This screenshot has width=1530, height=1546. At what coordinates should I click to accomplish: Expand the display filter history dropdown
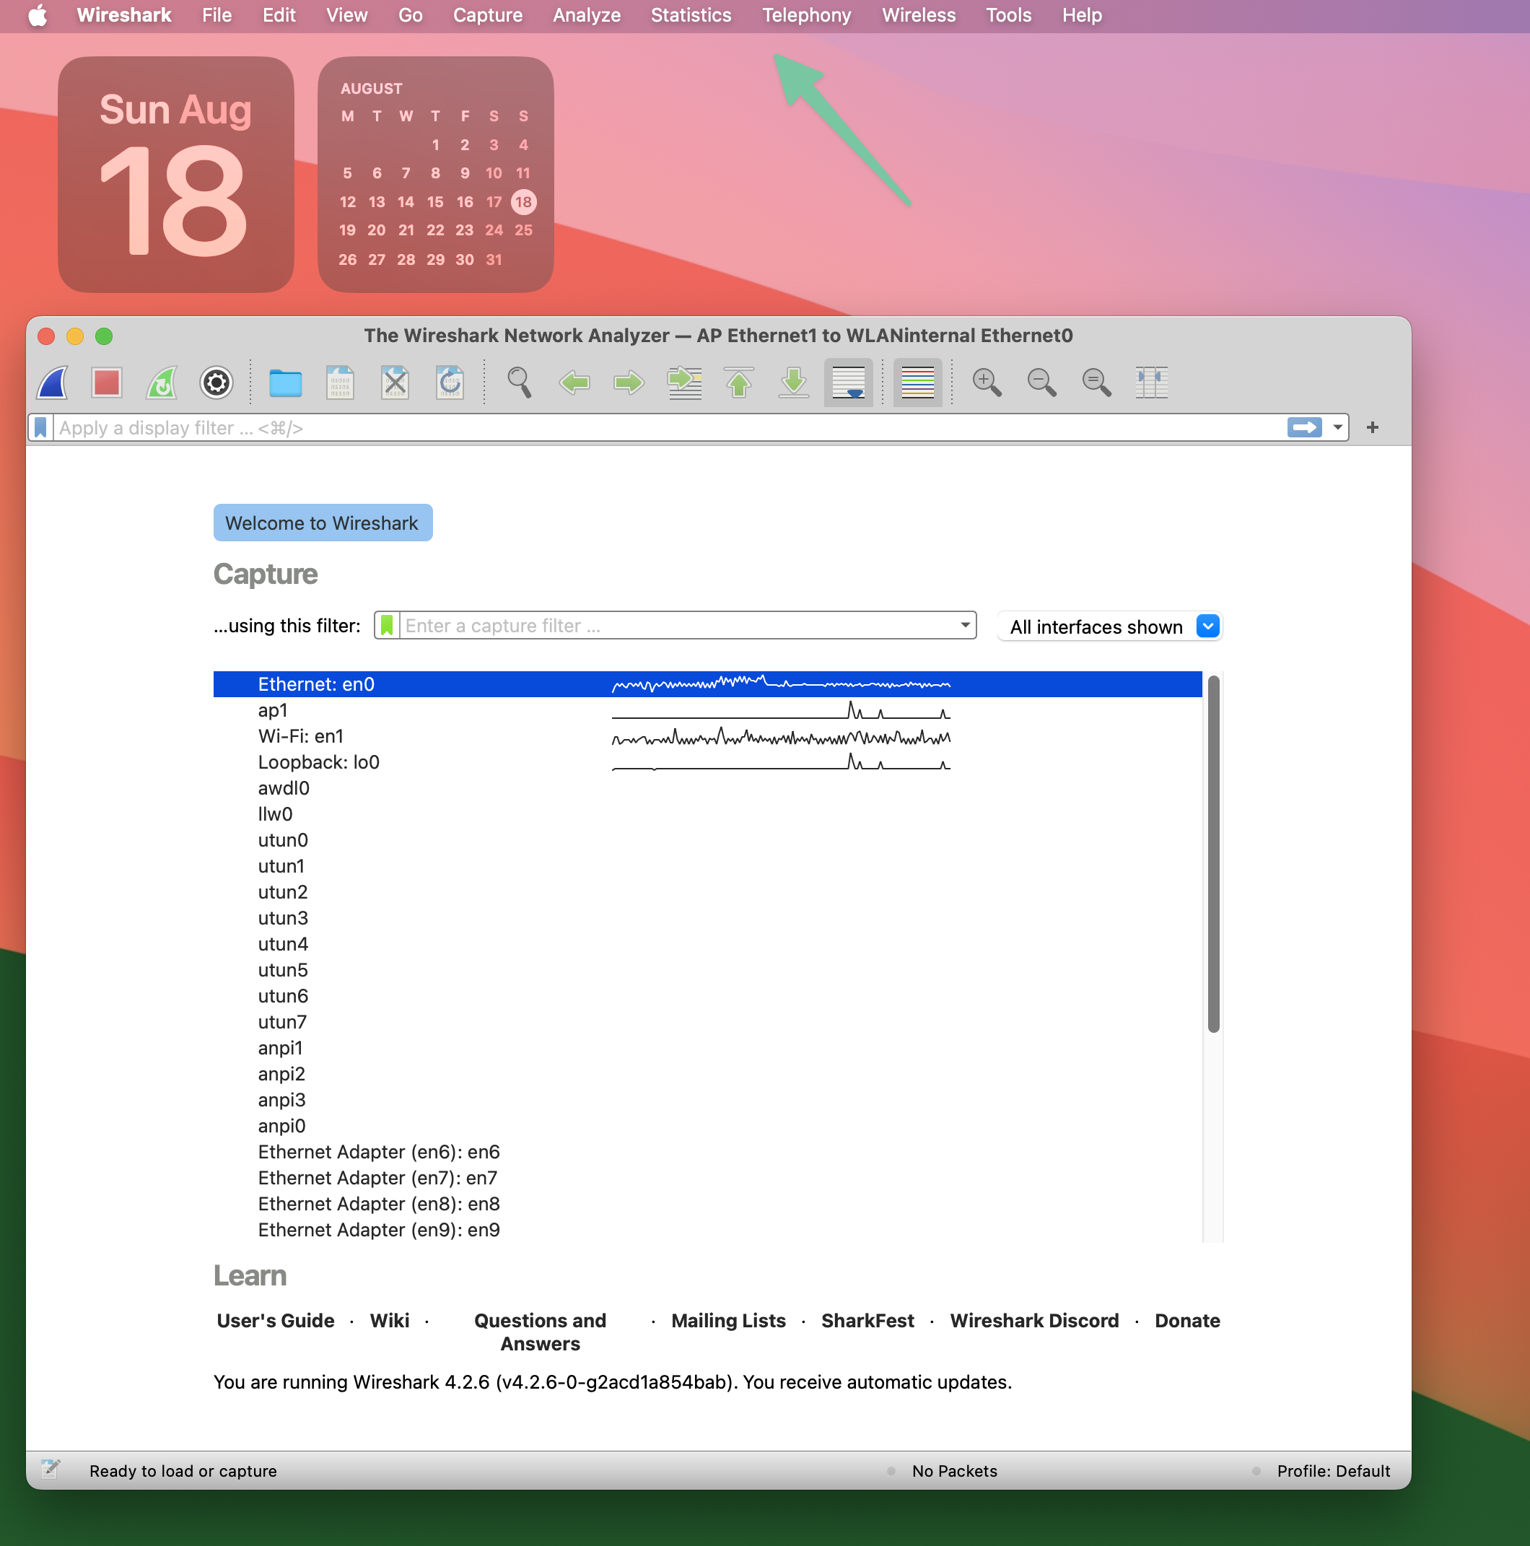click(x=1337, y=427)
